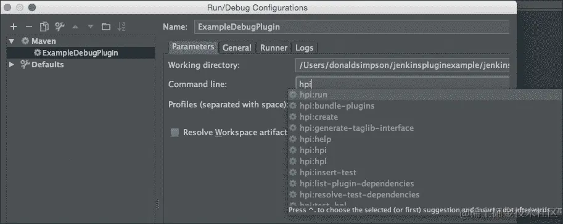Expand the Defaults tree node
The width and height of the screenshot is (563, 224).
click(12, 65)
